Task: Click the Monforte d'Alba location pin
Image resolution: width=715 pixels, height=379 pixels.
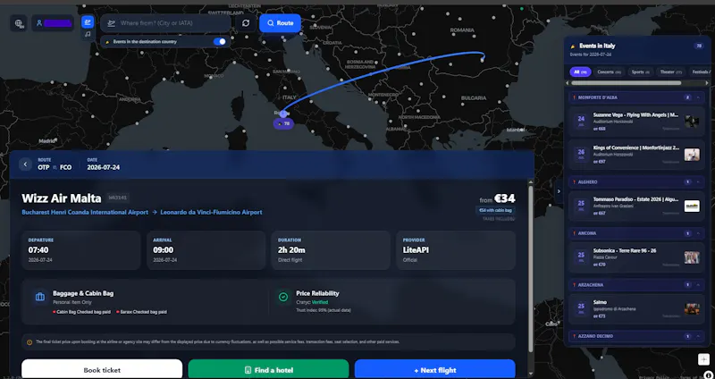Action: tap(574, 97)
